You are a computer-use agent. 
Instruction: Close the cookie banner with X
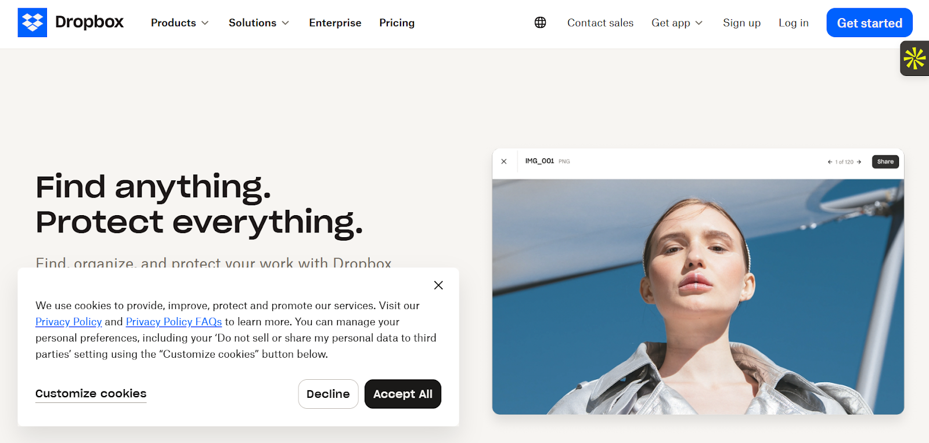[438, 285]
